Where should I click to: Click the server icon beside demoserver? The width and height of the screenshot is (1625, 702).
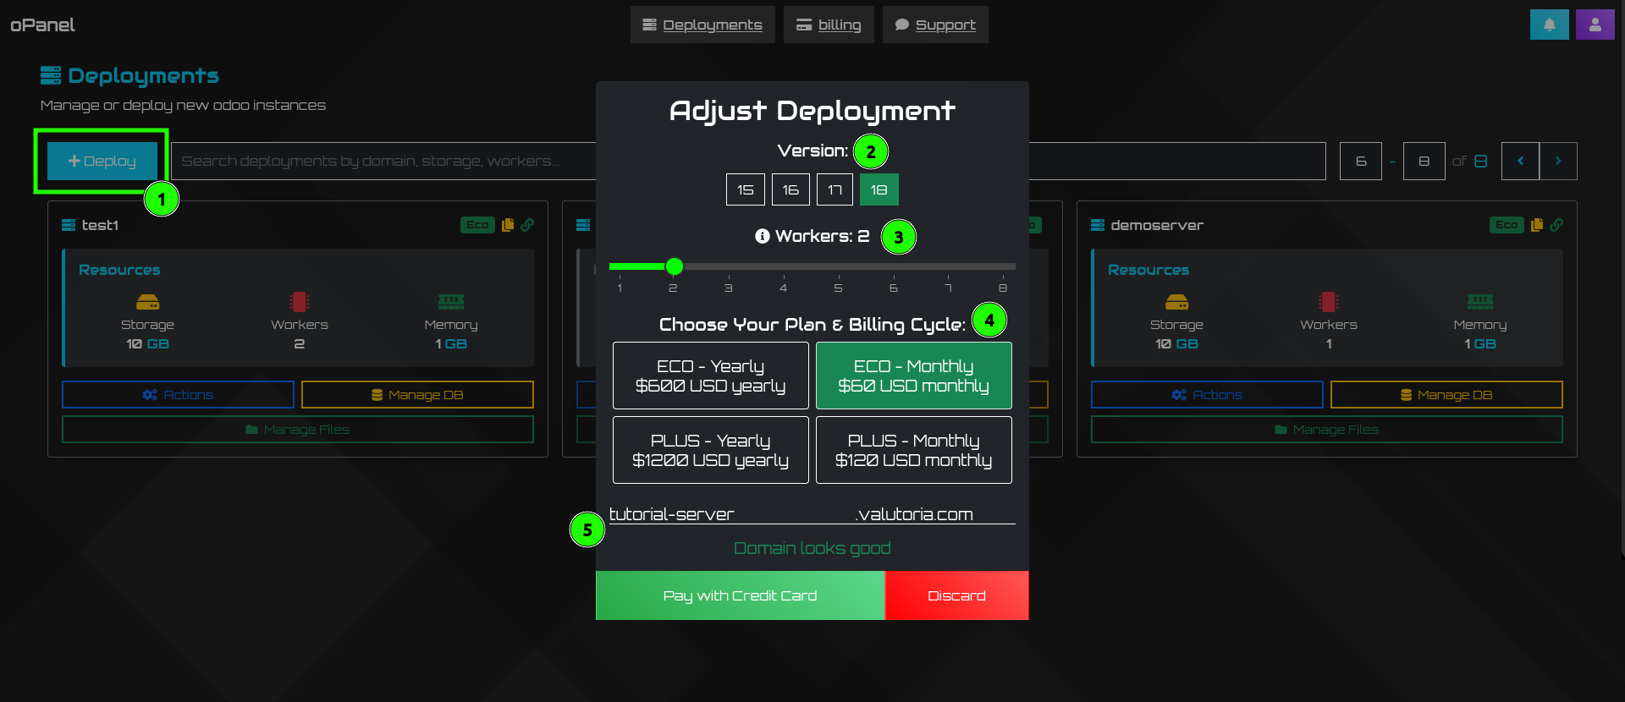point(1098,225)
